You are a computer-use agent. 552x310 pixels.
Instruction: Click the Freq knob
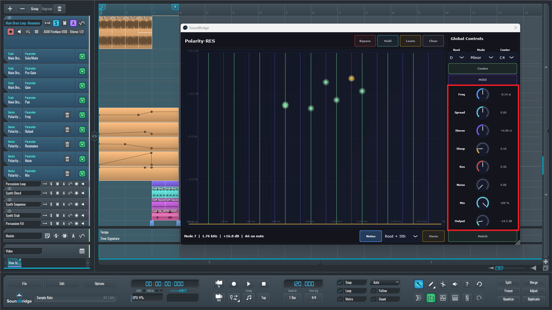pyautogui.click(x=482, y=94)
